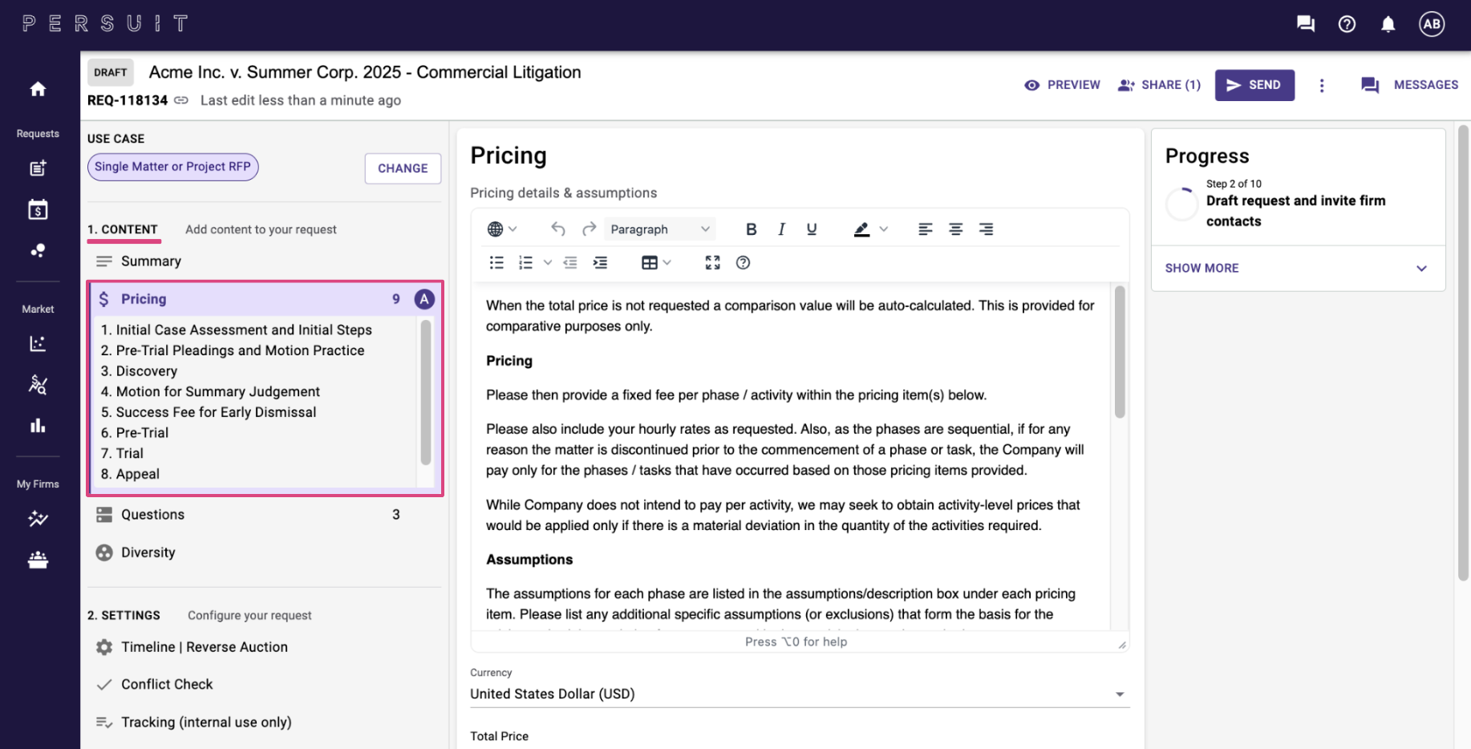Open the language globe dropdown
Screen dimensions: 1471x749
pyautogui.click(x=502, y=229)
